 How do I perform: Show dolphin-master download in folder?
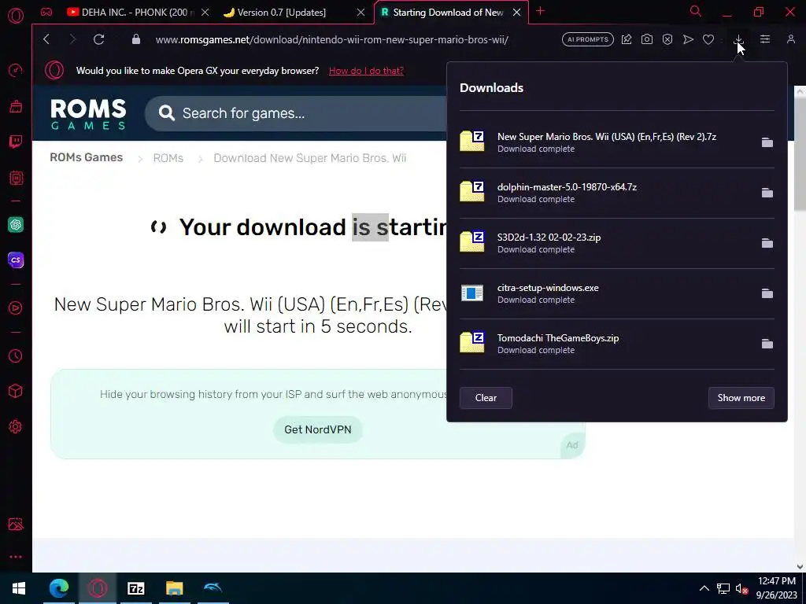[x=767, y=193]
